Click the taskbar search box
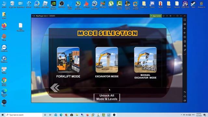The width and height of the screenshot is (208, 117). tap(24, 115)
